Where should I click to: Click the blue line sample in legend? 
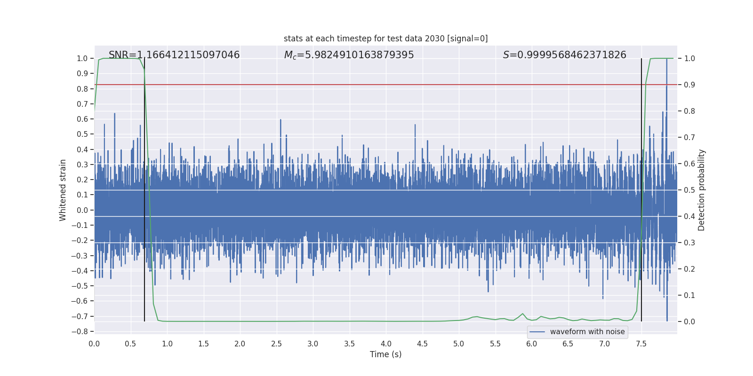[x=537, y=332]
